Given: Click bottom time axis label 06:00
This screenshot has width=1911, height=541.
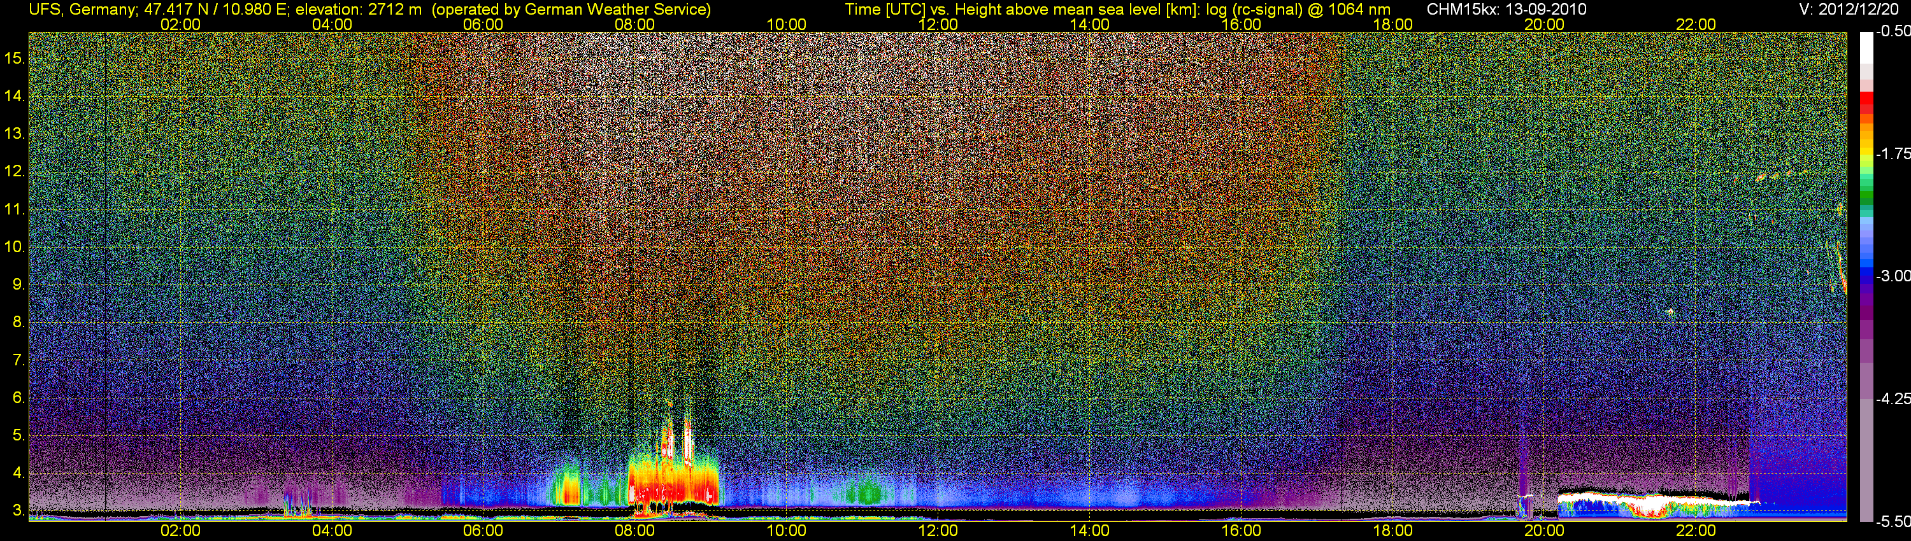Looking at the screenshot, I should pos(483,531).
